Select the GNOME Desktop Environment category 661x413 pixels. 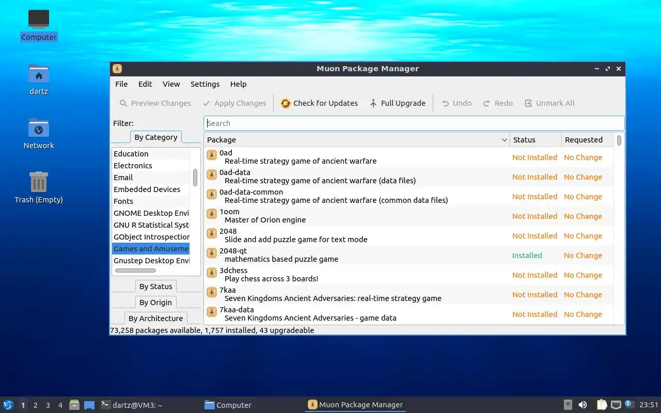(x=151, y=213)
